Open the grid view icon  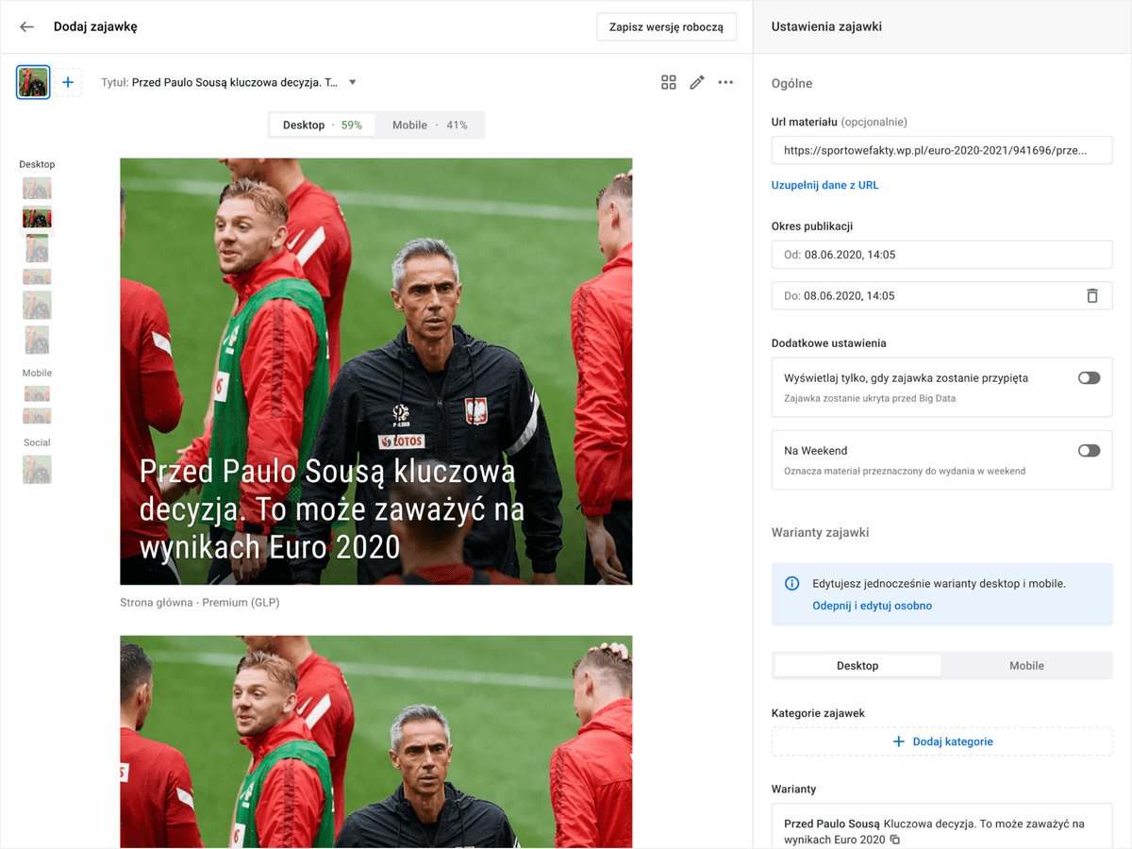669,83
